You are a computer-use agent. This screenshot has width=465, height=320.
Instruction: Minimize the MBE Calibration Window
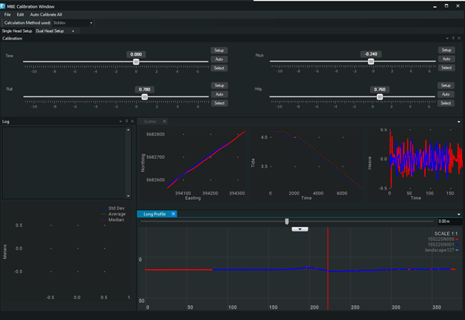tap(435, 6)
